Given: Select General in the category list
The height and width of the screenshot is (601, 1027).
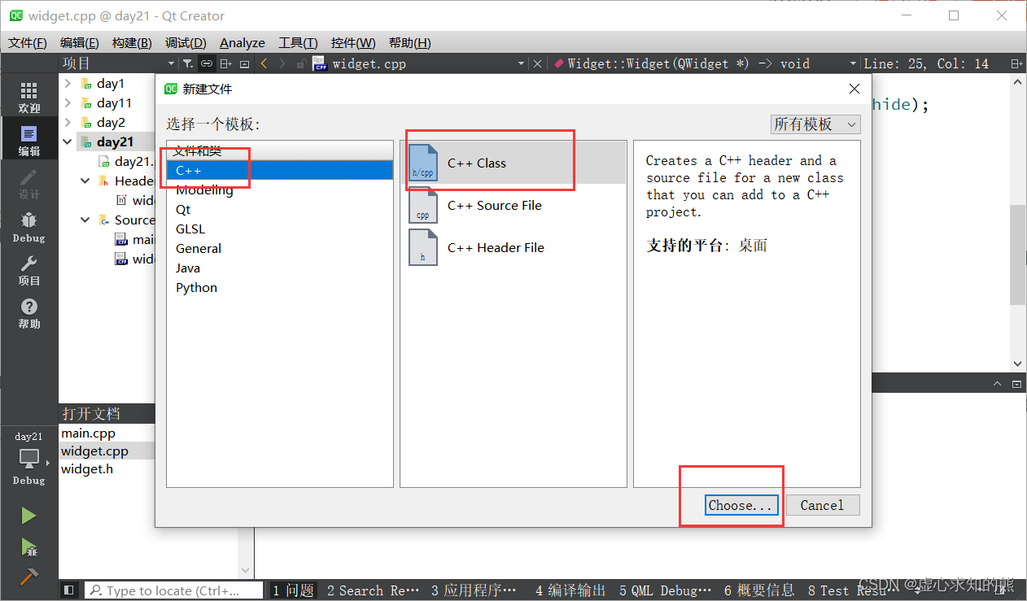Looking at the screenshot, I should tap(280, 248).
